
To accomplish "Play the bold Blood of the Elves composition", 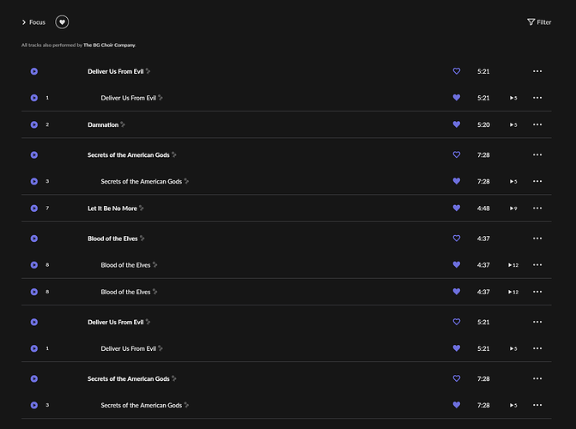I will (34, 239).
